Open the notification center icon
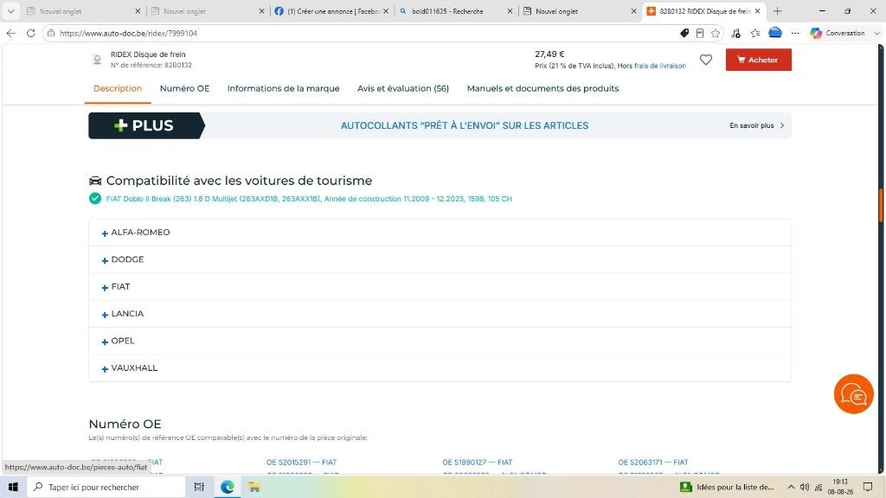Image resolution: width=886 pixels, height=498 pixels. pos(868,487)
